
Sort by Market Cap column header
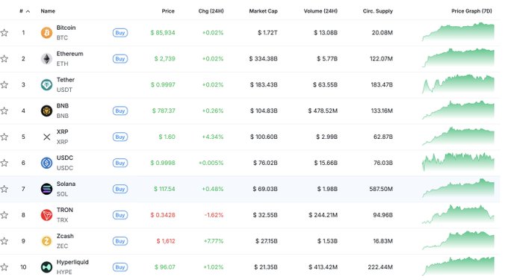[264, 11]
